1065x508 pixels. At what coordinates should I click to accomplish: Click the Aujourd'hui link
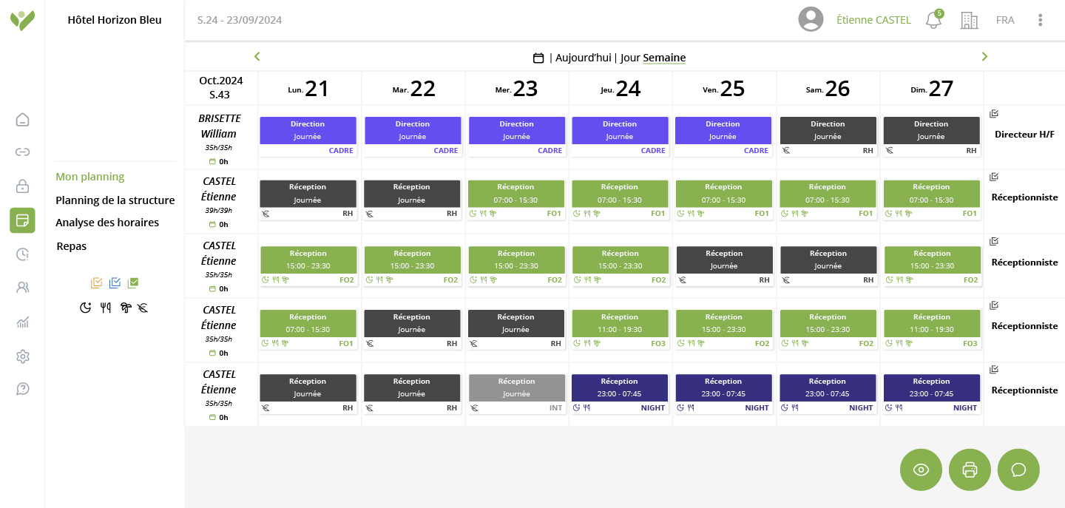(583, 58)
